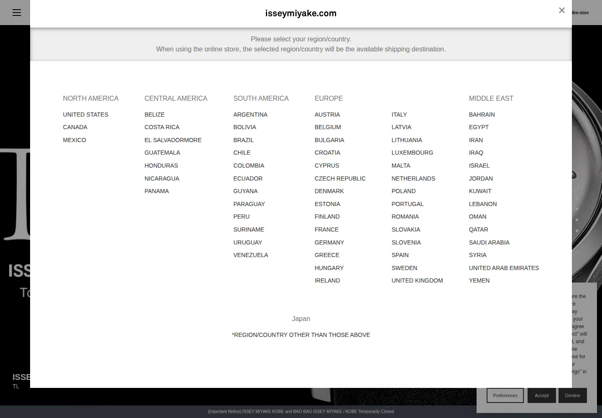Choose IRELAND from Europe list
This screenshot has width=602, height=418.
click(x=327, y=280)
